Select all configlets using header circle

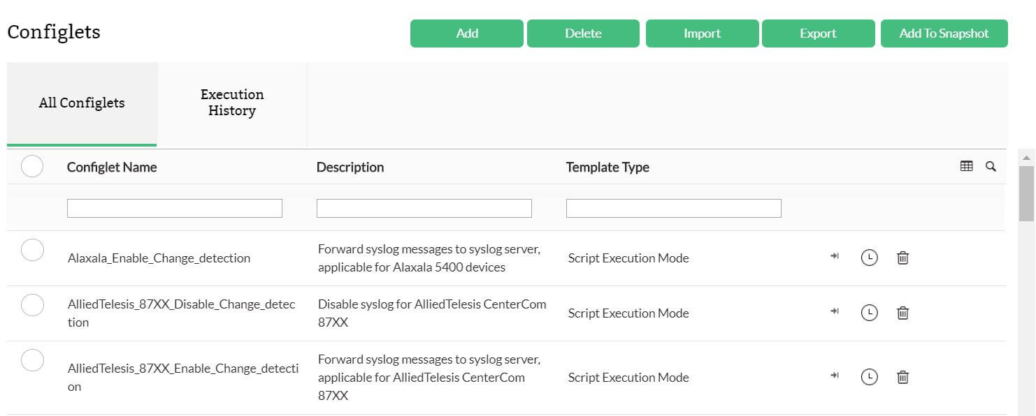click(32, 166)
